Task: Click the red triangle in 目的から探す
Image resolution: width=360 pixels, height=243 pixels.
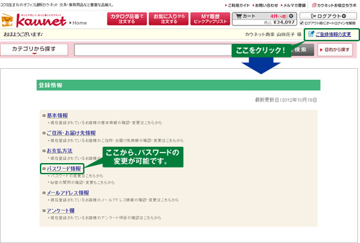Action: coord(321,50)
